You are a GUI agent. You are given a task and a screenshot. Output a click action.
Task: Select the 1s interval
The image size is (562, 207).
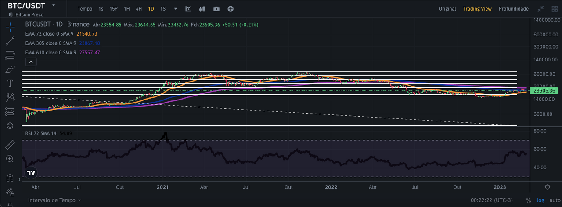tap(101, 9)
